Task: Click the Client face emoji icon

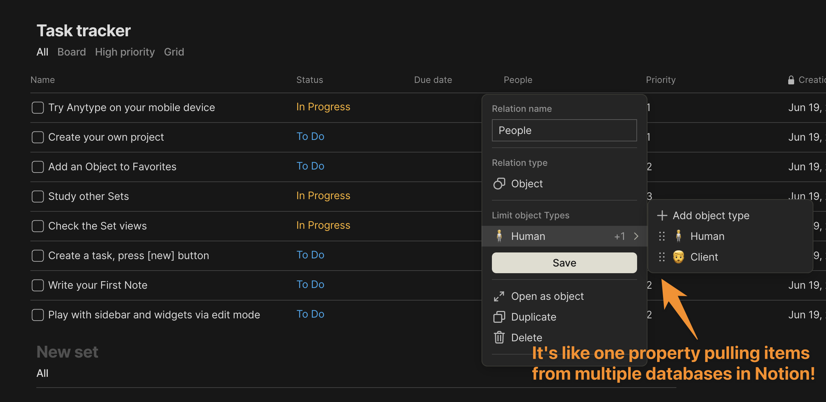Action: 678,257
